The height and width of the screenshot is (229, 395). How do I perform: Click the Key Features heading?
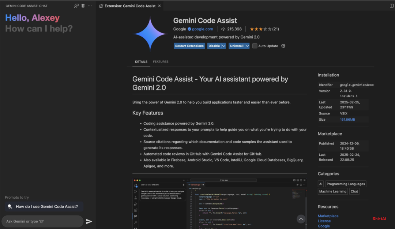pos(148,113)
